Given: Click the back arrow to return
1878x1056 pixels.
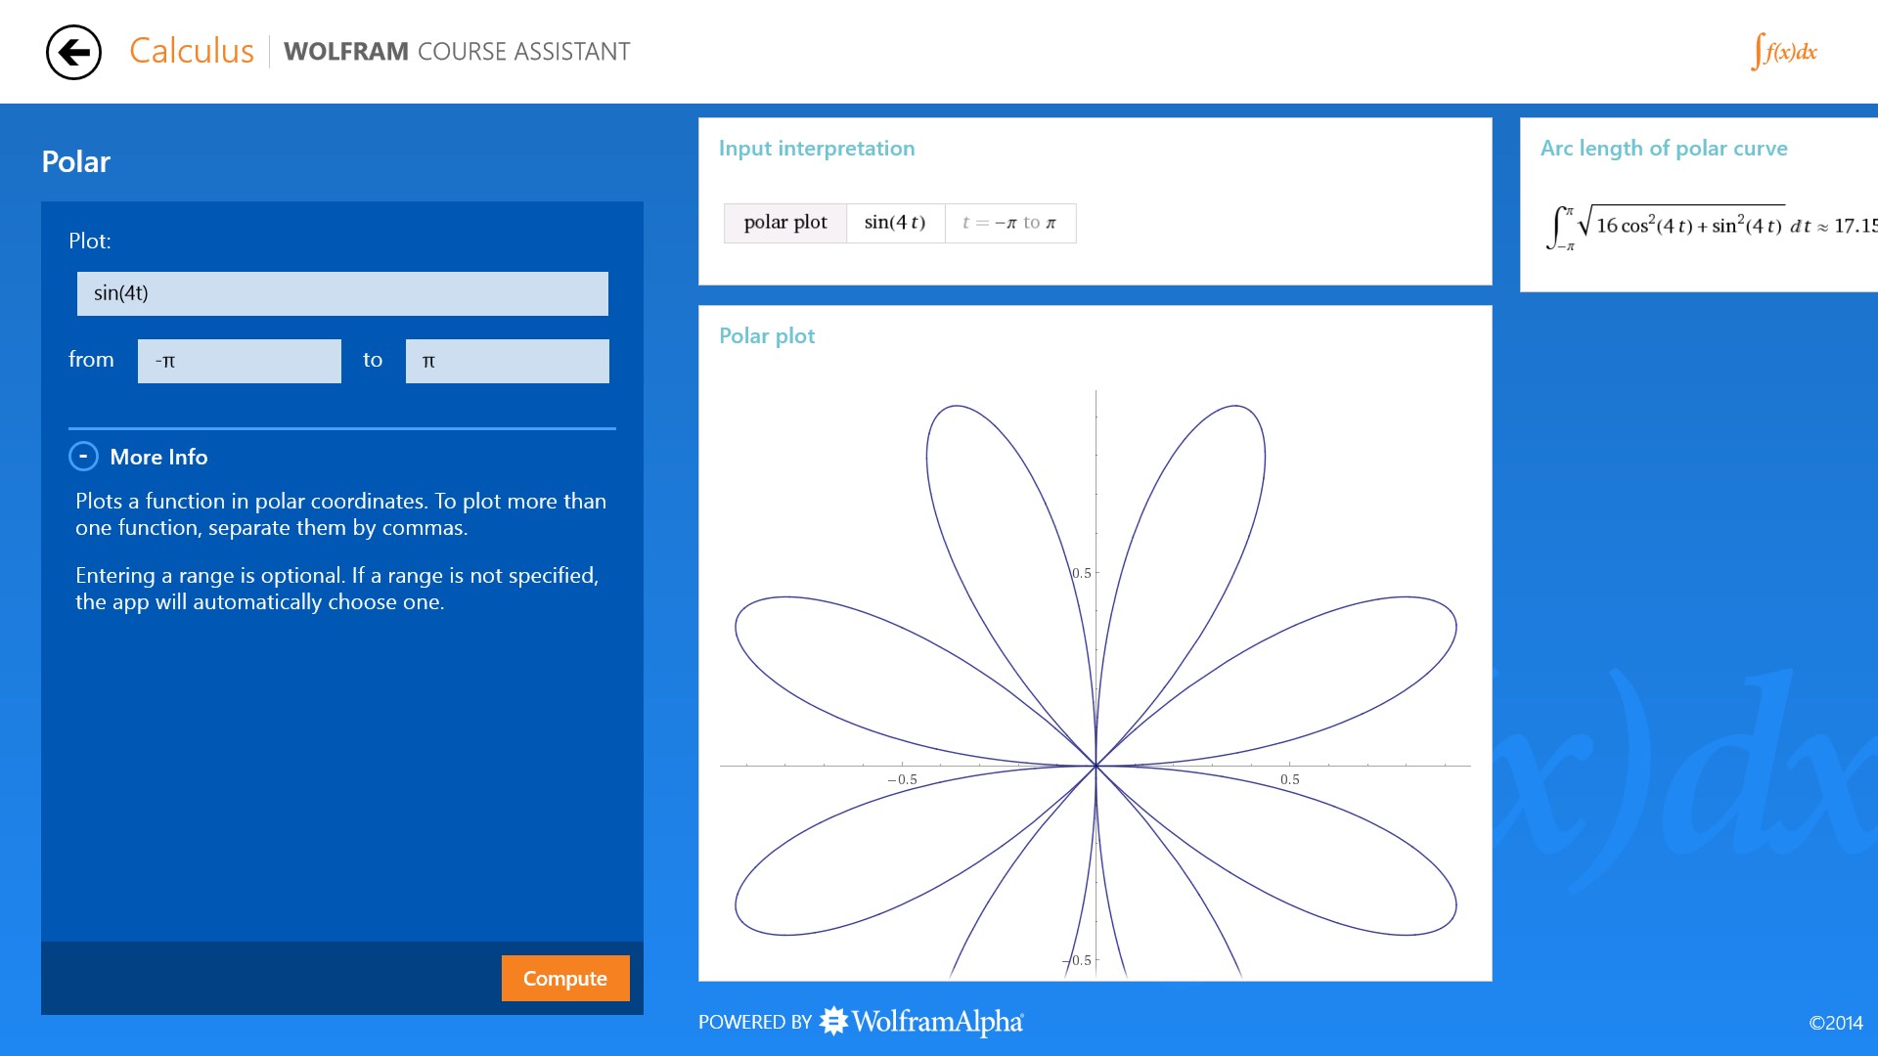Looking at the screenshot, I should tap(72, 51).
